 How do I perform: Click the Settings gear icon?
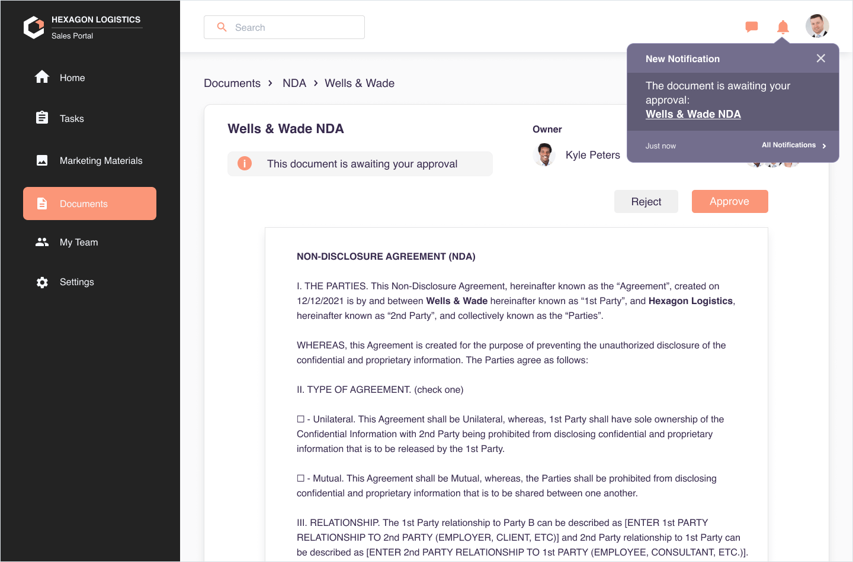pyautogui.click(x=42, y=282)
